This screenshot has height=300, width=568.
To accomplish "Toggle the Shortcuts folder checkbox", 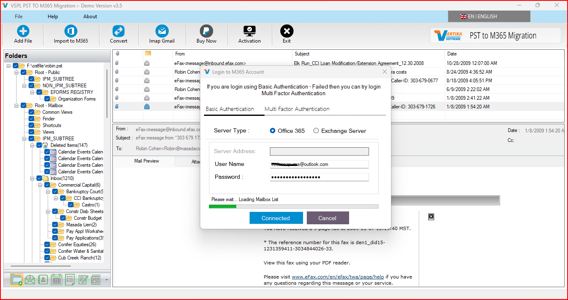I will 32,125.
